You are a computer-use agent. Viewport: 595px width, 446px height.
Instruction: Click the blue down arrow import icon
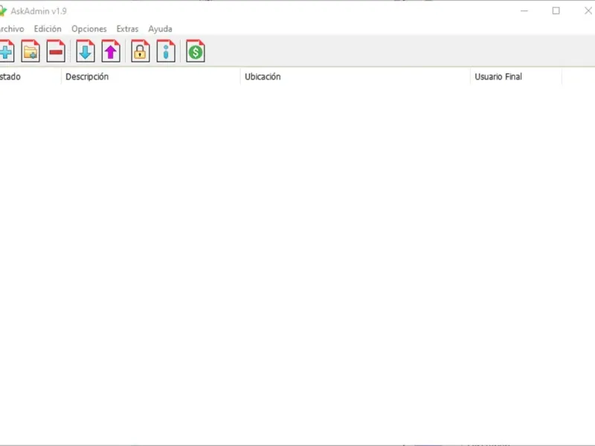(x=86, y=51)
